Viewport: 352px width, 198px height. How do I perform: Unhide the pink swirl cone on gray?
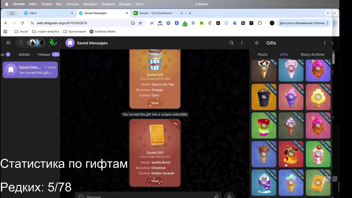point(291,125)
